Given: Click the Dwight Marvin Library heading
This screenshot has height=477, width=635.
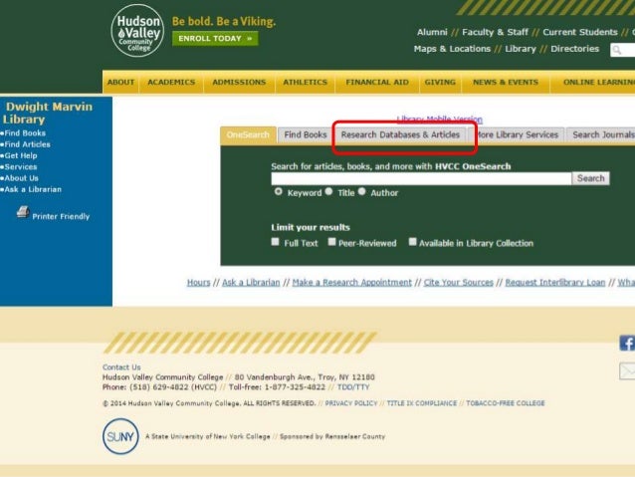Looking at the screenshot, I should tap(48, 114).
